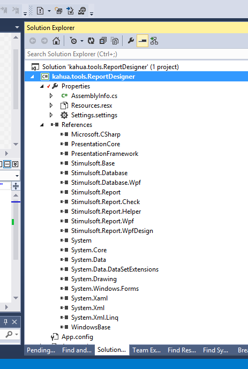Switch to the Pending... tab

pyautogui.click(x=41, y=350)
